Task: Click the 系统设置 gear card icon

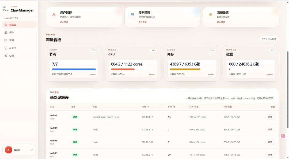Action: (x=211, y=15)
